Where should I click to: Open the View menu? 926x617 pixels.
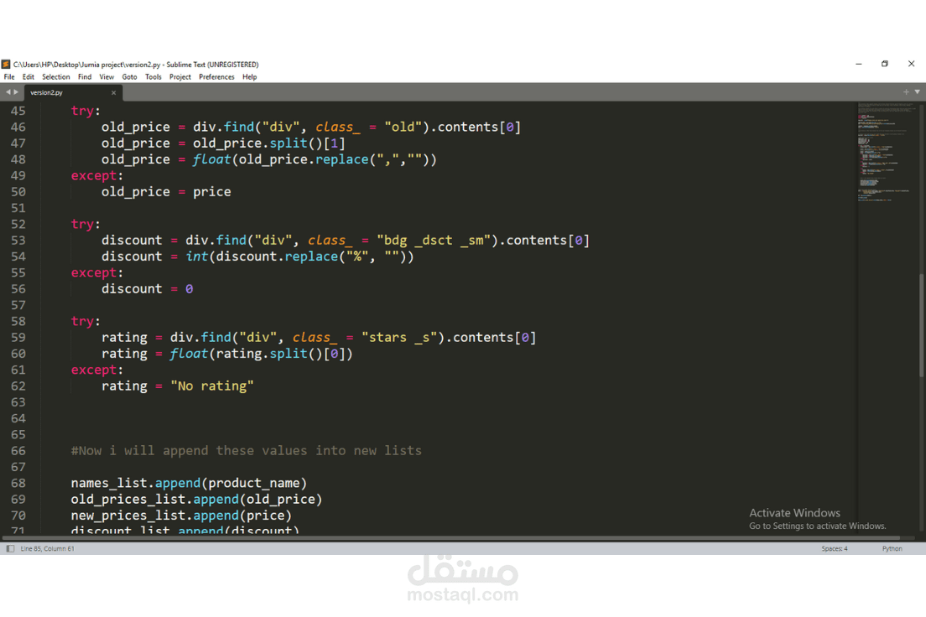tap(107, 77)
